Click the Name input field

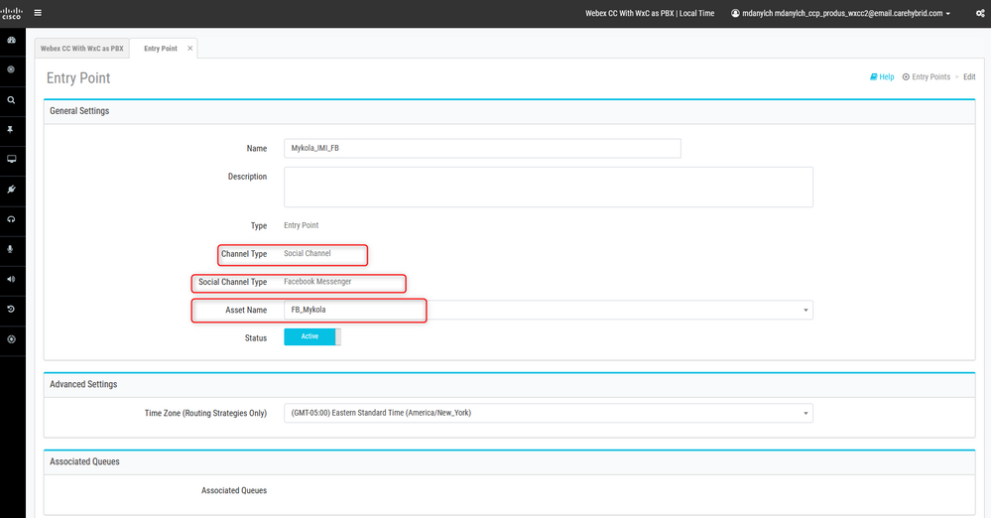pos(482,148)
